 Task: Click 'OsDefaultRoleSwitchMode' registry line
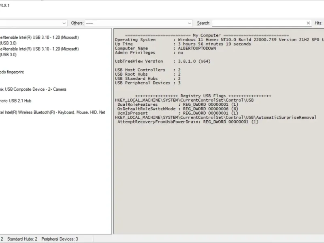178,109
